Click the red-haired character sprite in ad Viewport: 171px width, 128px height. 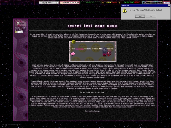click(x=109, y=53)
